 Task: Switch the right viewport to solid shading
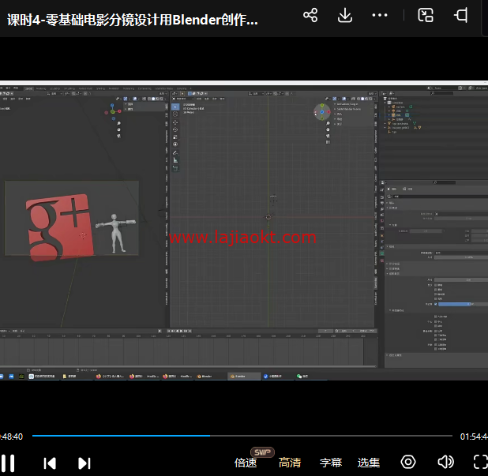(x=362, y=99)
